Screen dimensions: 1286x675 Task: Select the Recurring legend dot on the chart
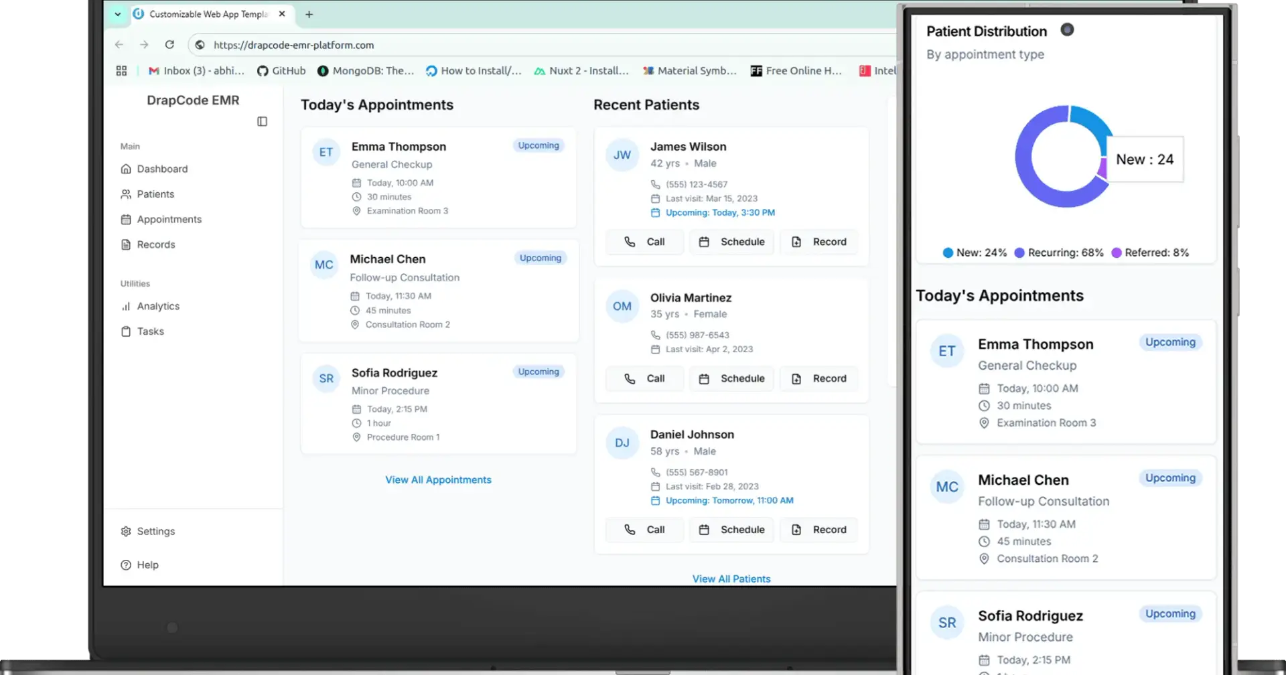coord(1019,253)
